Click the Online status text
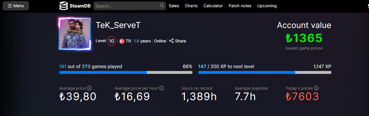 [160, 41]
